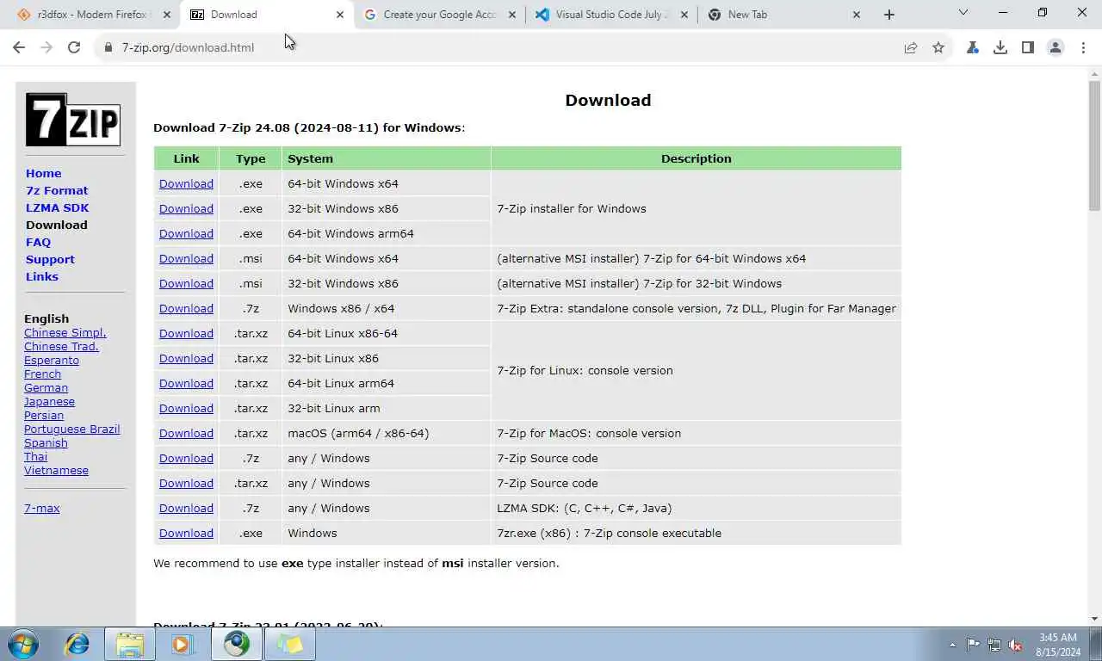
Task: Switch language to Spanish
Action: pyautogui.click(x=46, y=442)
